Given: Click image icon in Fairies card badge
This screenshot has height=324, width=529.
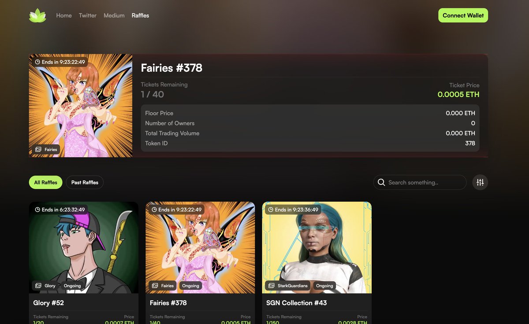Looking at the screenshot, I should pos(155,286).
